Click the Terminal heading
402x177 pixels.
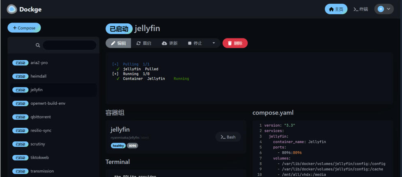tap(118, 162)
